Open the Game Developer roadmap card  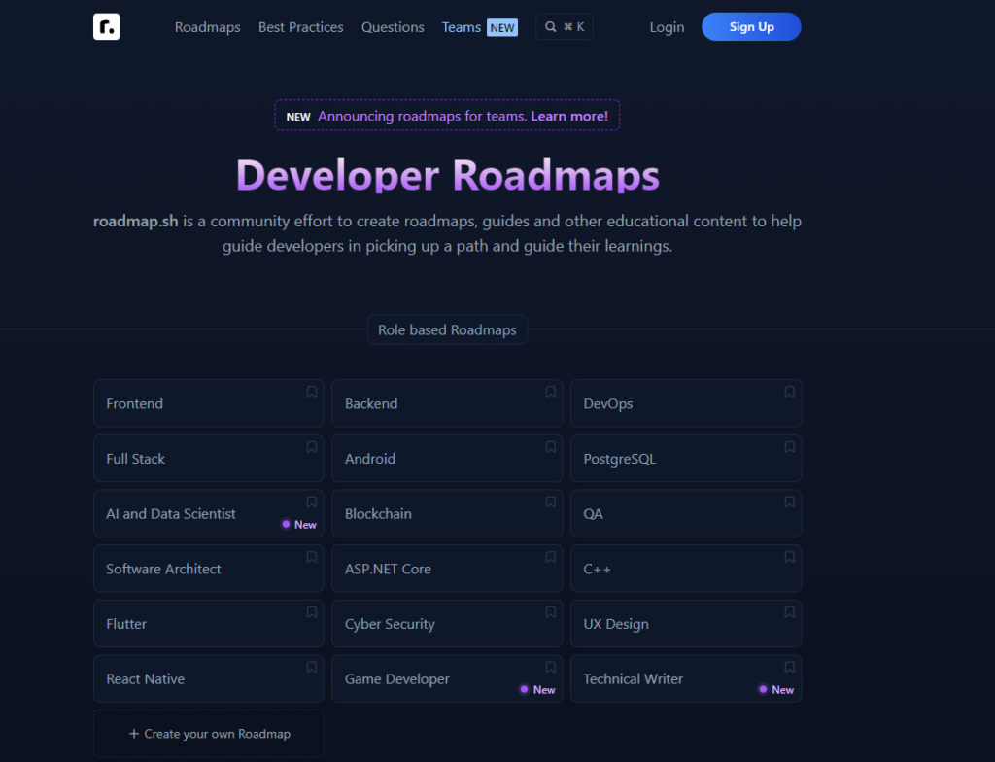[x=447, y=678]
